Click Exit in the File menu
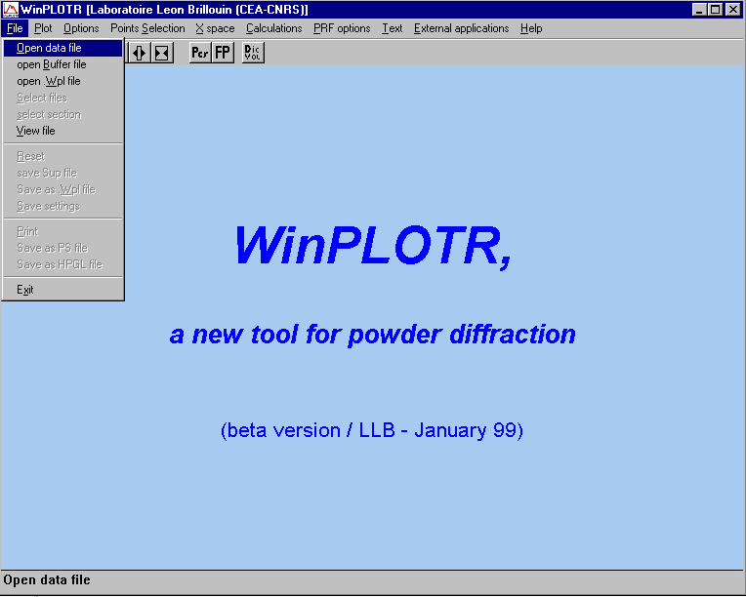 coord(25,290)
